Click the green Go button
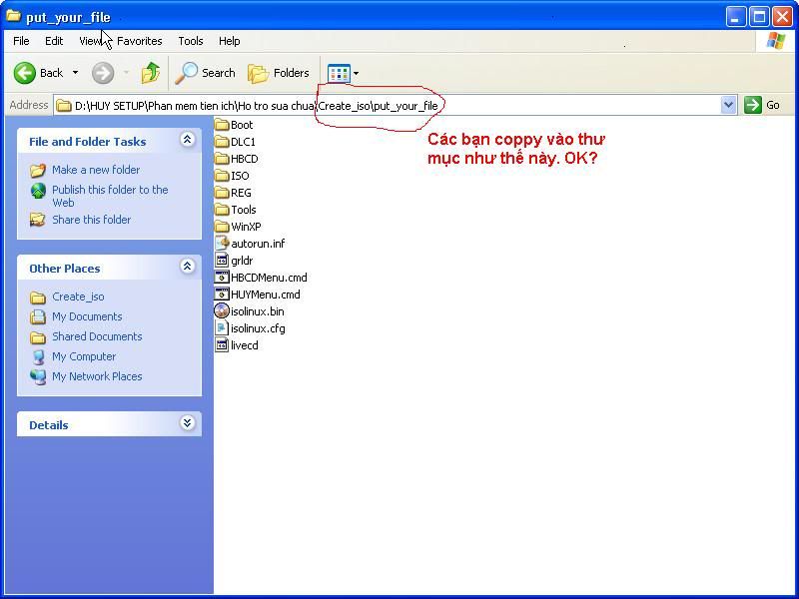Screen dimensions: 799x599 click(762, 105)
